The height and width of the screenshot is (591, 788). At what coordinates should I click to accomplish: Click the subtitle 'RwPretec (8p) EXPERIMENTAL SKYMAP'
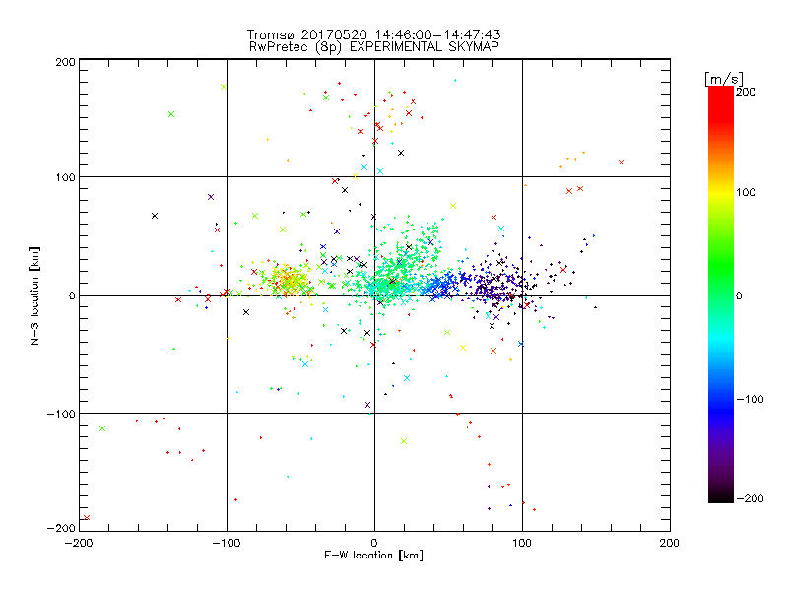[374, 46]
